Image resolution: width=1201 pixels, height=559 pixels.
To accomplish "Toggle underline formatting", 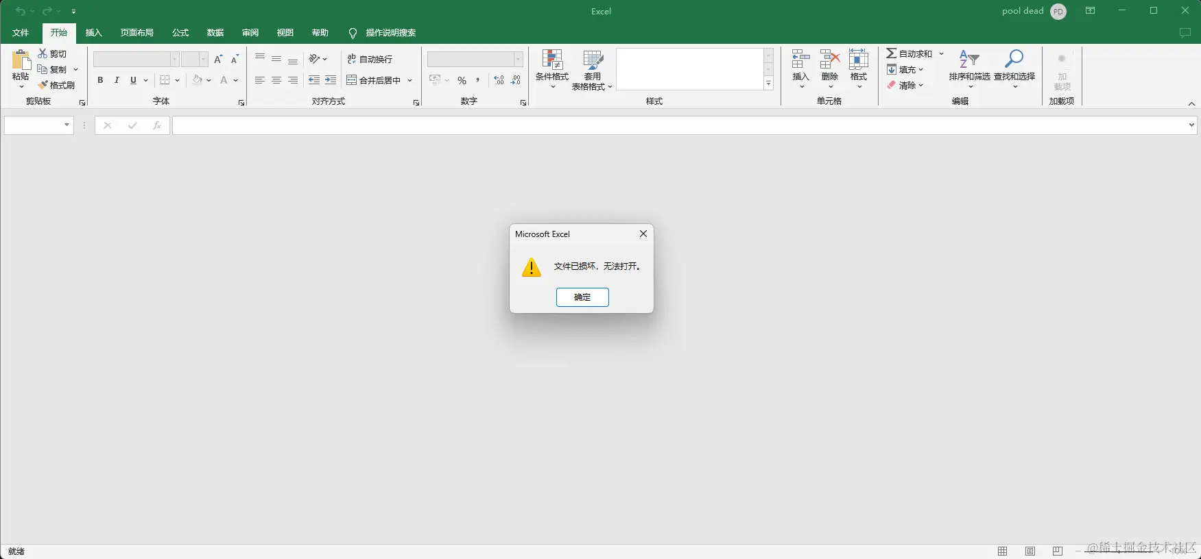I will [133, 80].
